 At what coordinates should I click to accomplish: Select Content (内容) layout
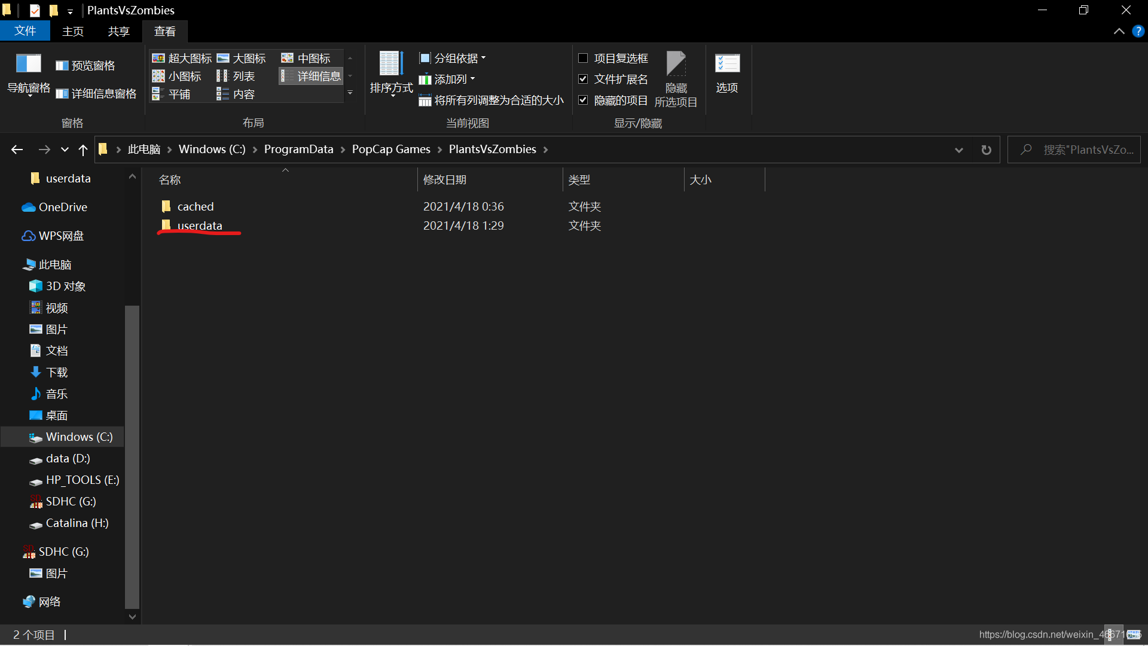(x=236, y=94)
